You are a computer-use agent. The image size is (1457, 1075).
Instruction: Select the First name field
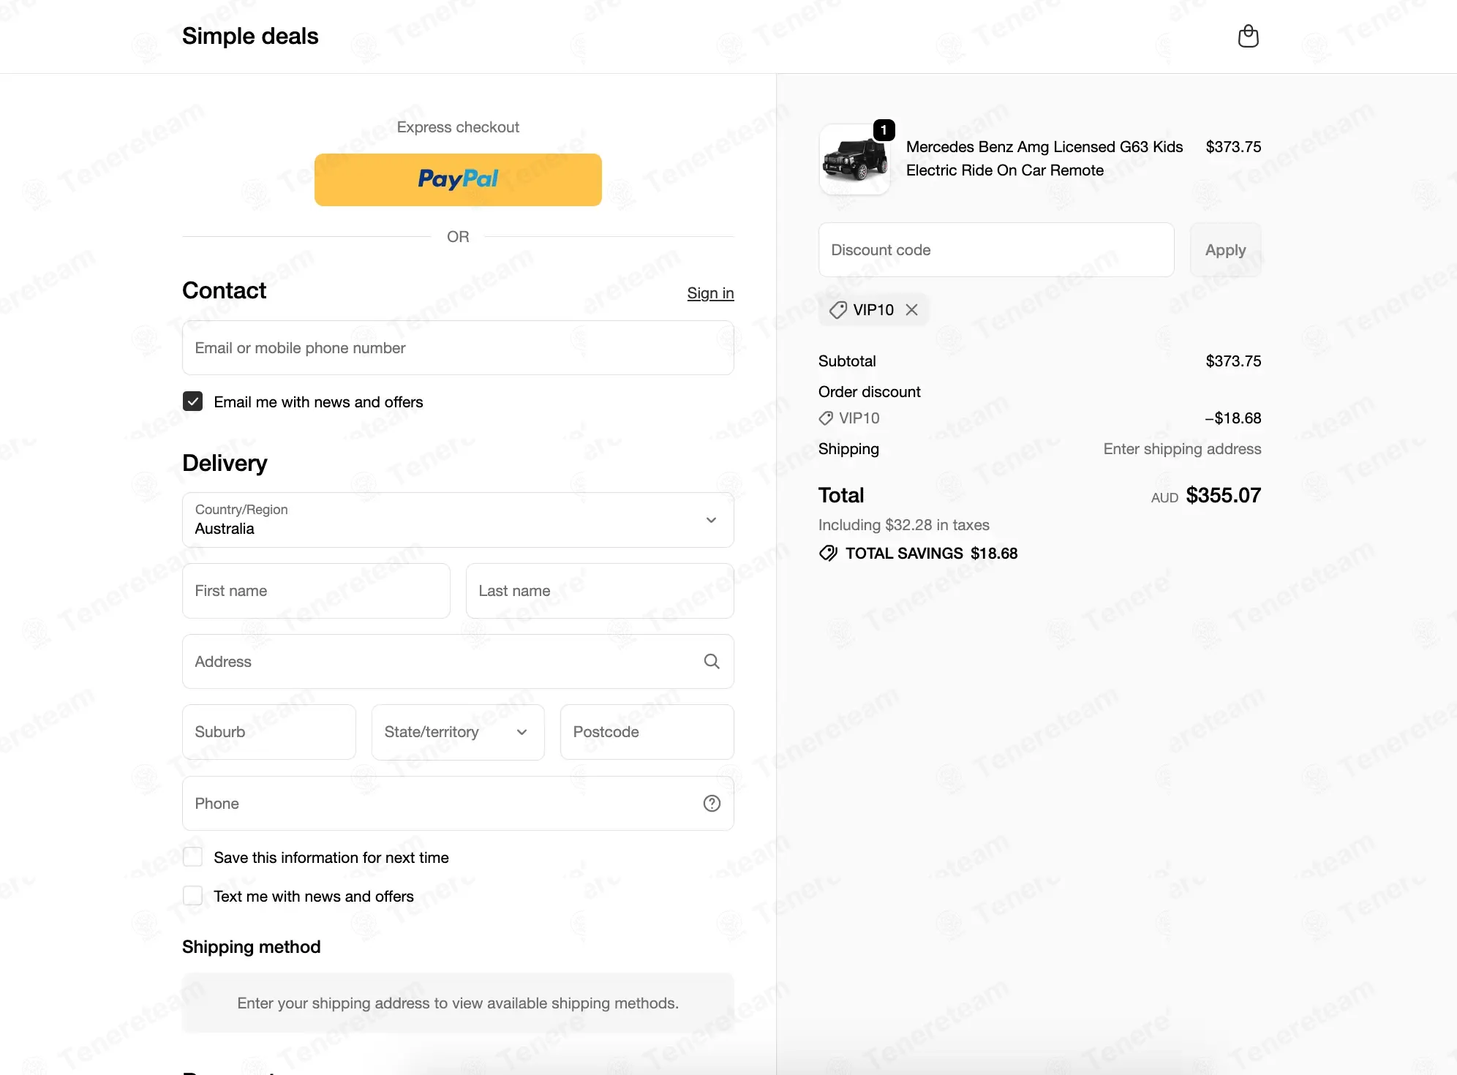point(316,591)
